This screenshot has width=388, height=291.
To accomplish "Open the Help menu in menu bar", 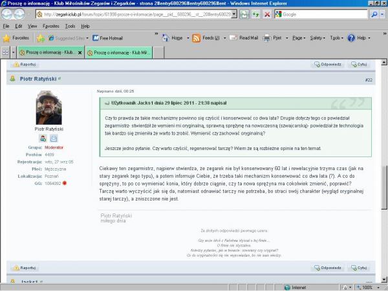I will click(x=85, y=26).
